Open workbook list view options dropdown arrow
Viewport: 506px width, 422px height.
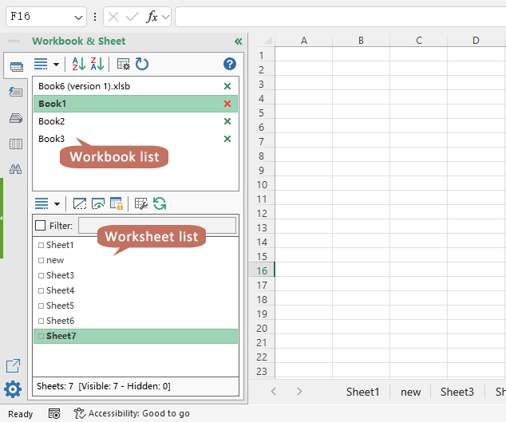(56, 64)
